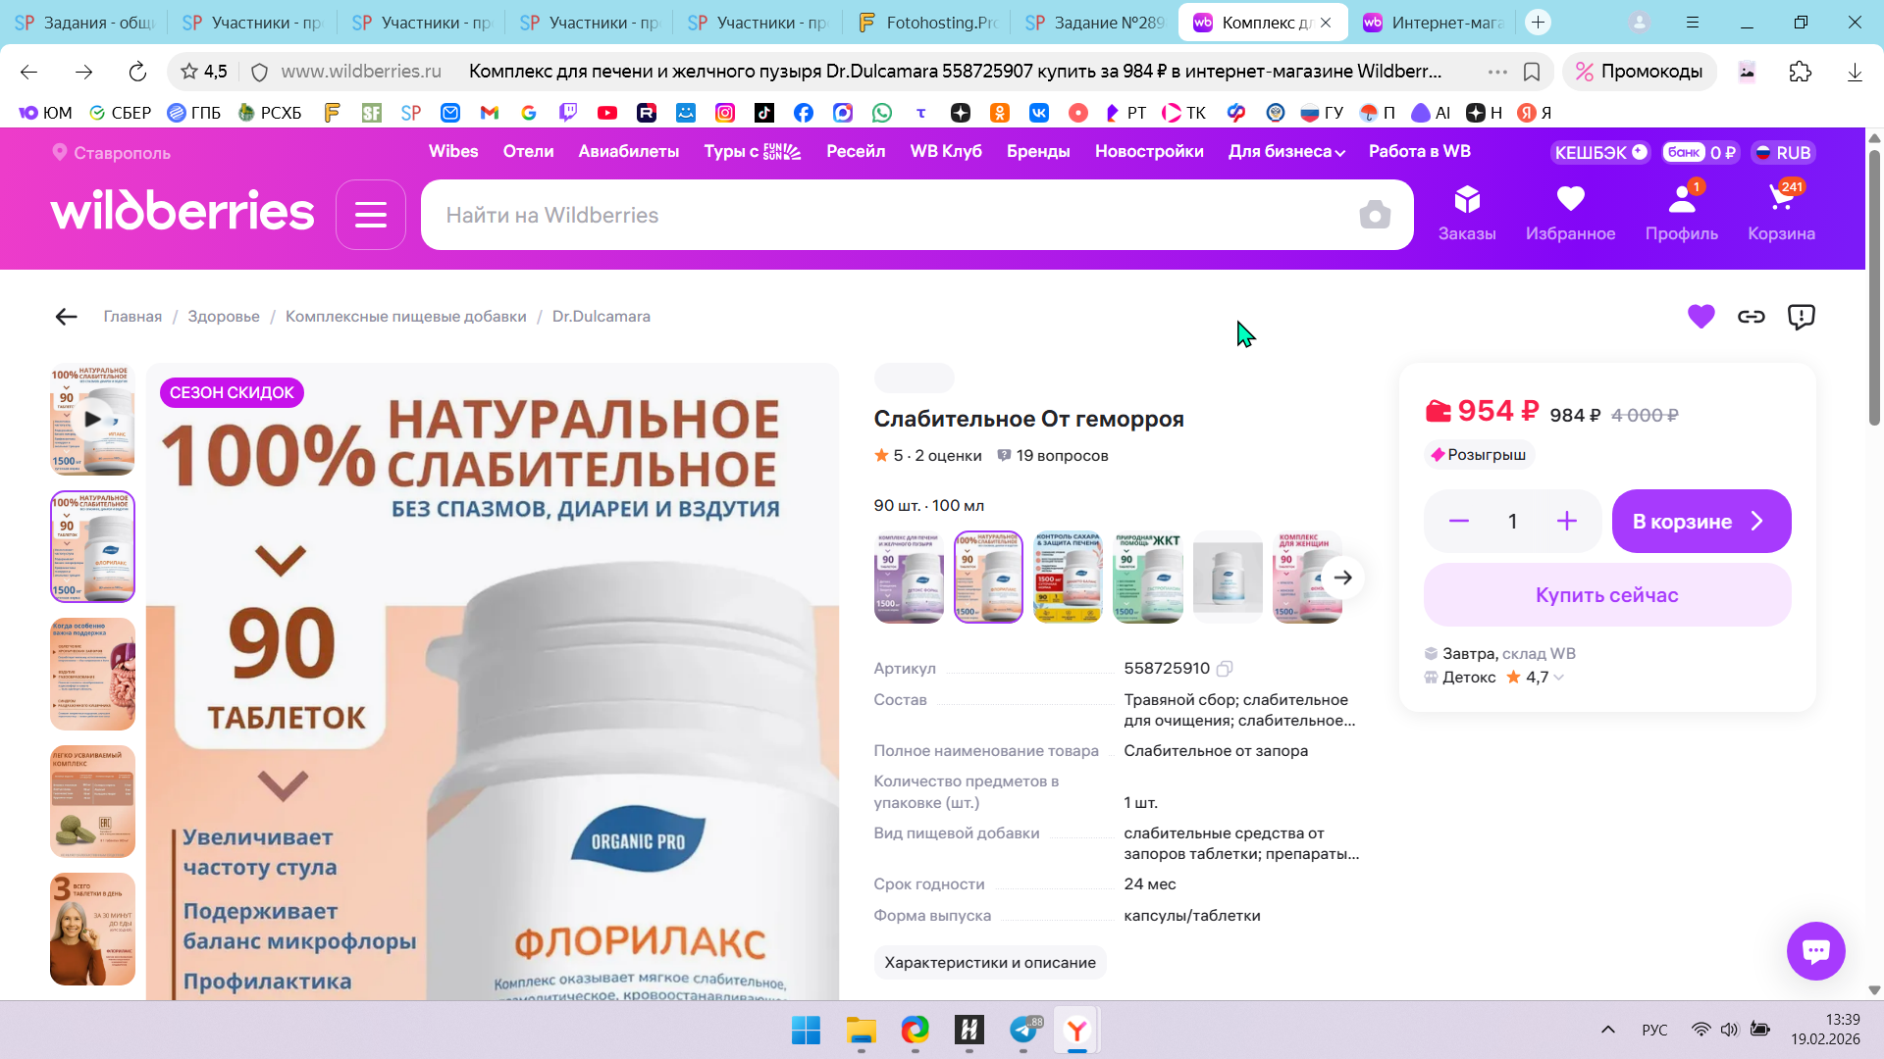Viewport: 1884px width, 1059px height.
Task: Open the report feedback icon
Action: click(x=1802, y=317)
